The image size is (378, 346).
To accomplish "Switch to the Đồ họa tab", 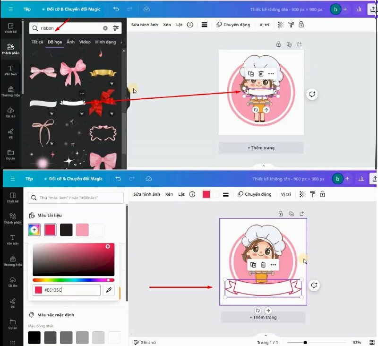I will click(54, 42).
